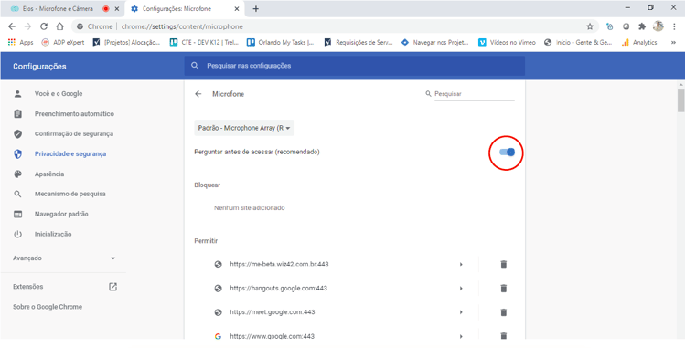The height and width of the screenshot is (348, 685).
Task: Open the Vídeos no Vimeo bookmark
Action: [x=507, y=42]
